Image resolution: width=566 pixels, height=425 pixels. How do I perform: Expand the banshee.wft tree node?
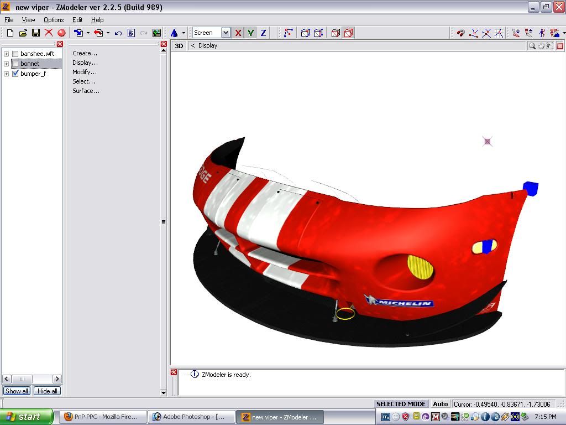(x=6, y=54)
